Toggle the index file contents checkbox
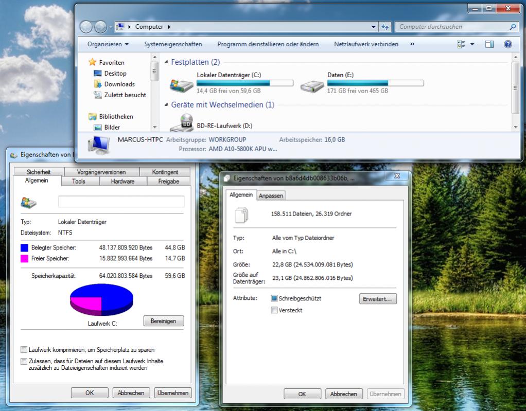 tap(24, 362)
